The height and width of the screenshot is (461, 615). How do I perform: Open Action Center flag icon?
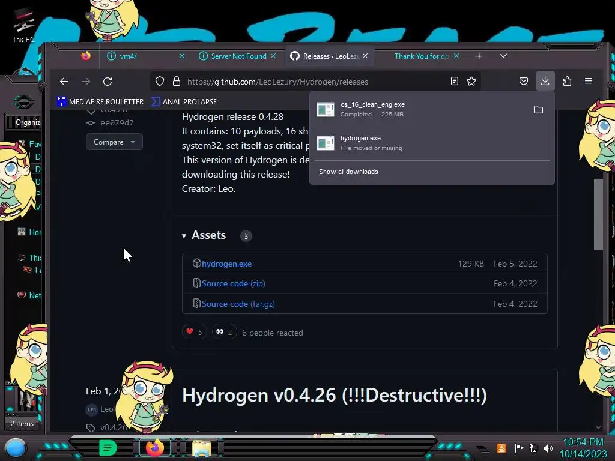[x=519, y=448]
